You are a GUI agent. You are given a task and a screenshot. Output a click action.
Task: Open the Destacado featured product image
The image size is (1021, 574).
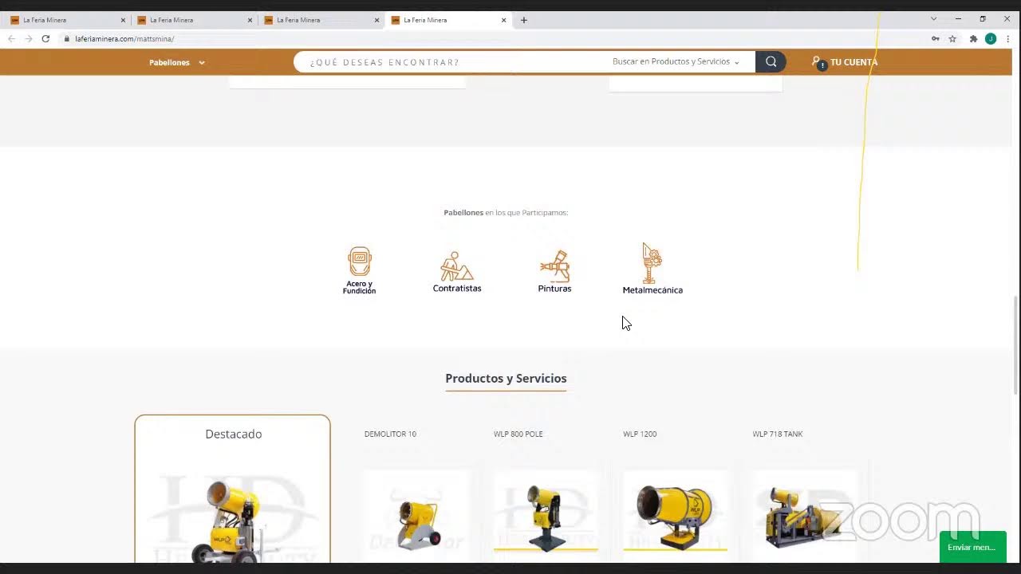point(233,518)
